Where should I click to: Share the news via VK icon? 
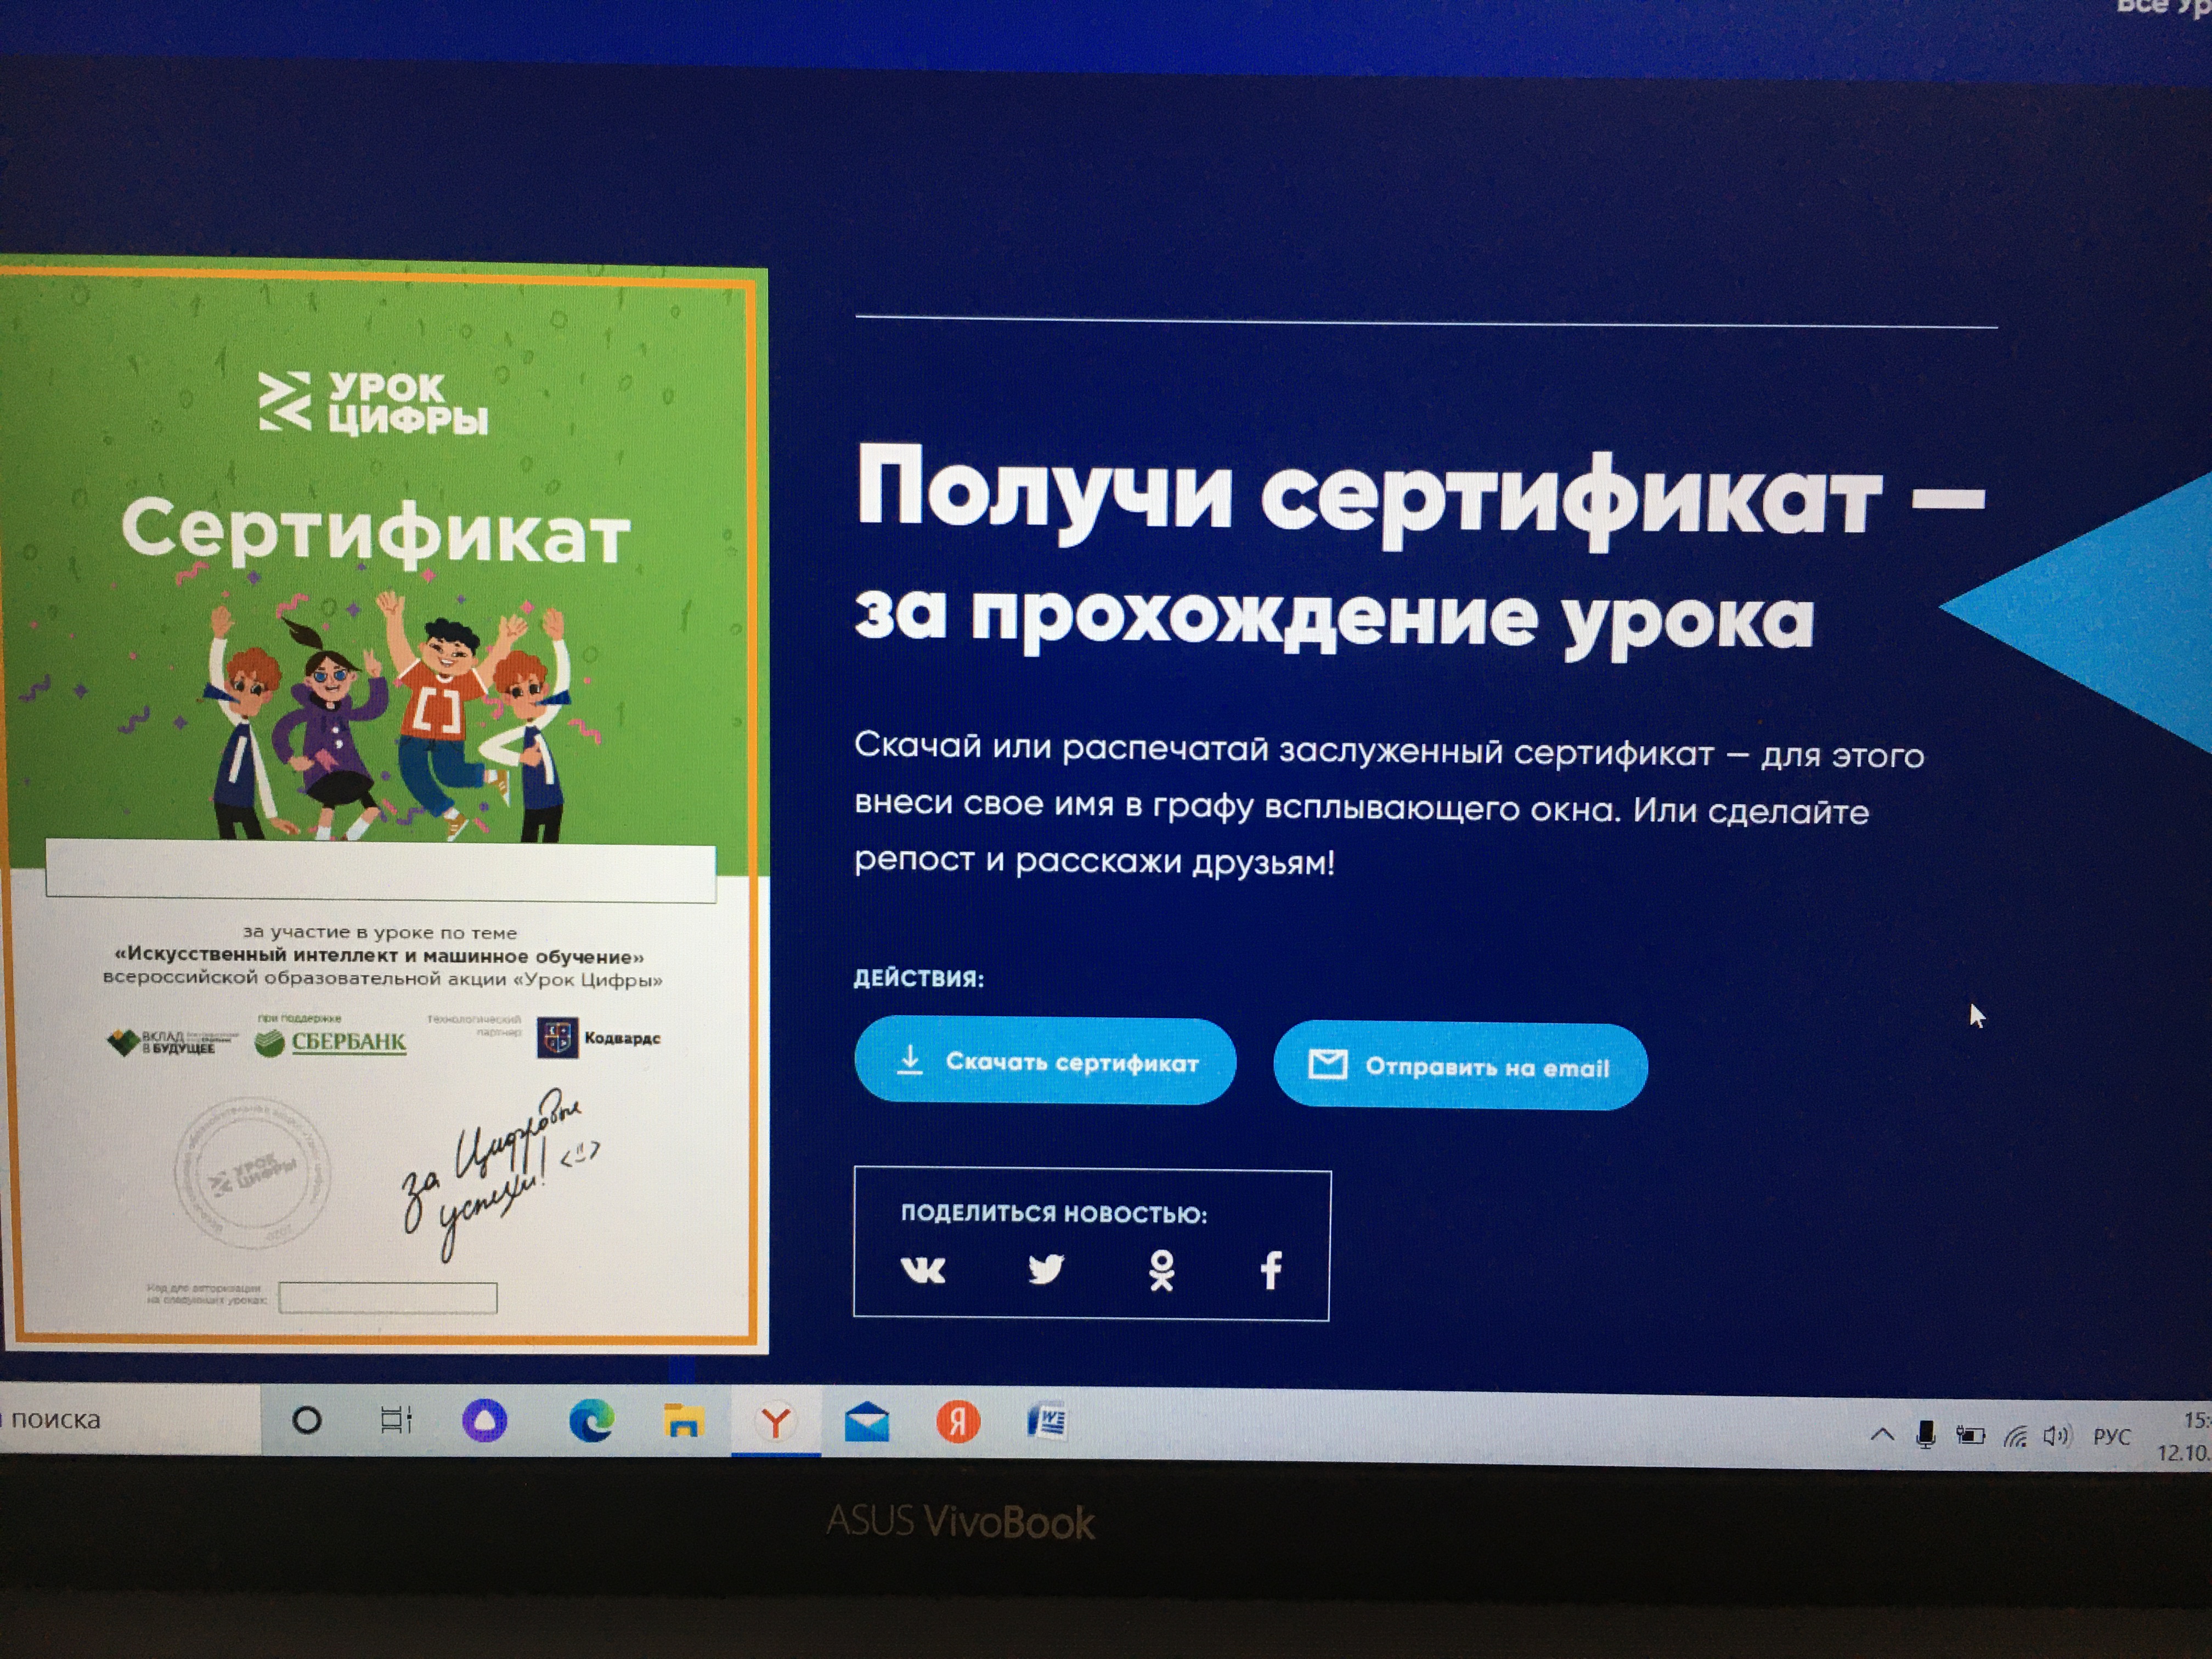pyautogui.click(x=922, y=1270)
